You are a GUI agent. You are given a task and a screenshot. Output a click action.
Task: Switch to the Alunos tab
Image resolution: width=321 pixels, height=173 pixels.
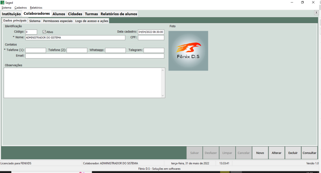[x=59, y=14]
